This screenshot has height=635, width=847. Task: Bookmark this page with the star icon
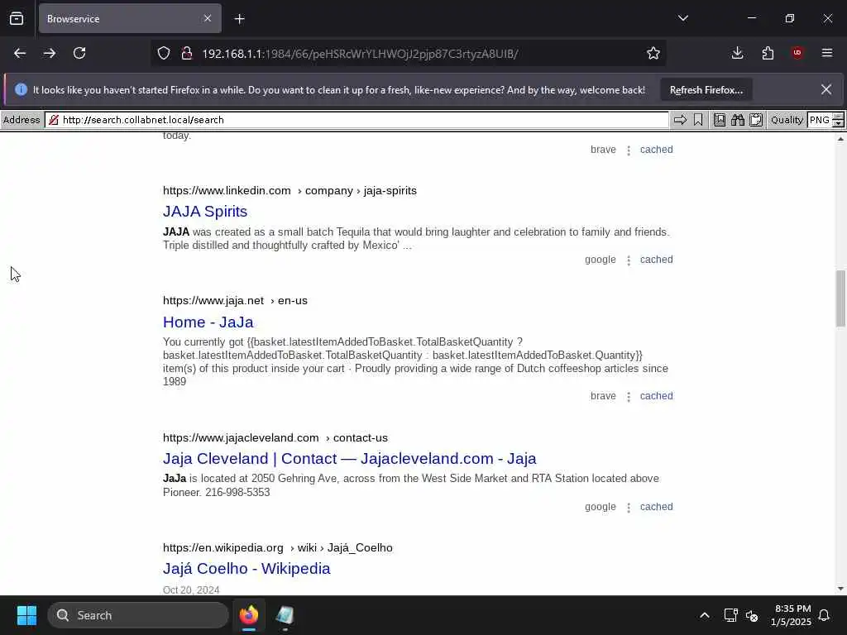(653, 53)
